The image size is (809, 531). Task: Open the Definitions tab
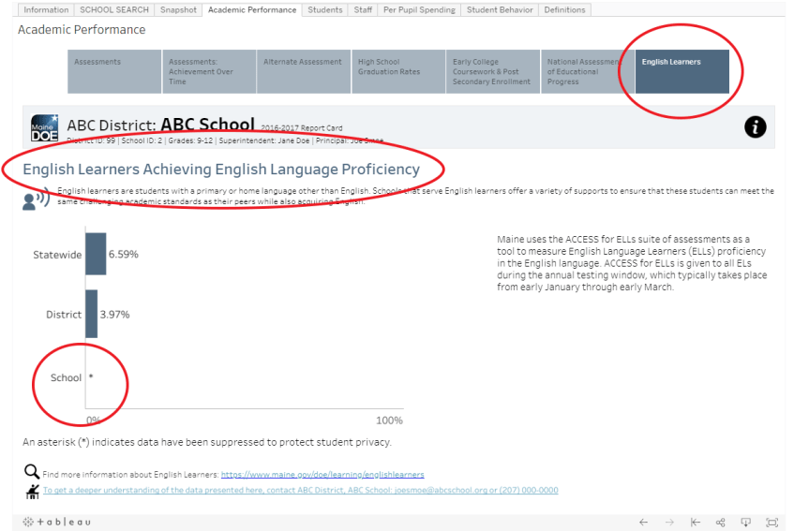point(564,10)
